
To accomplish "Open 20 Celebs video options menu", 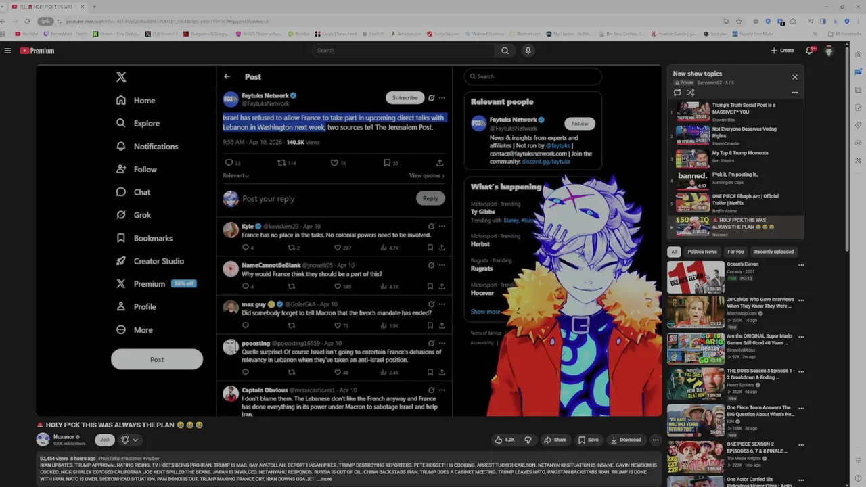I will (801, 300).
